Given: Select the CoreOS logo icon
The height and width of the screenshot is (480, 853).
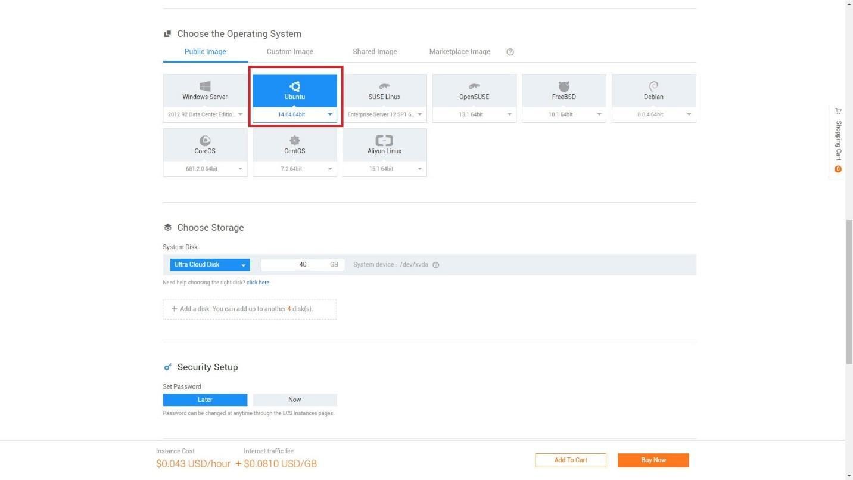Looking at the screenshot, I should coord(205,141).
